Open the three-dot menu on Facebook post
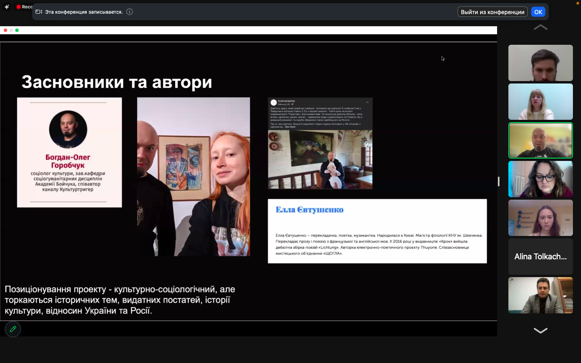 (x=367, y=102)
